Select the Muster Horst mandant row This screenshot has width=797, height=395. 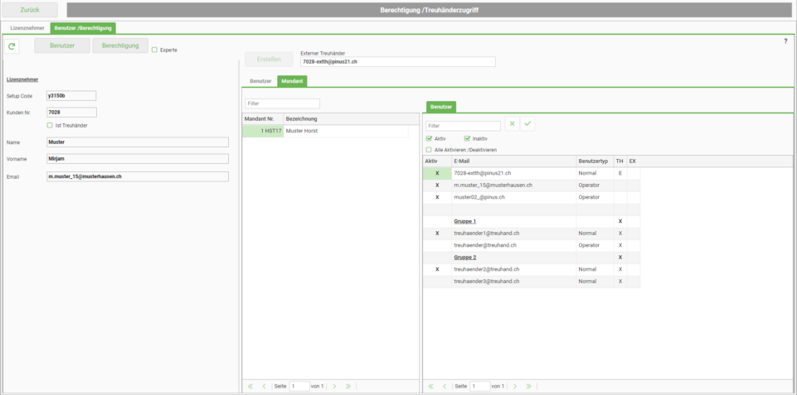(325, 131)
